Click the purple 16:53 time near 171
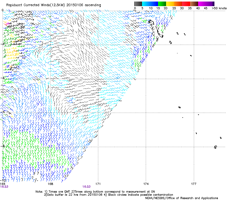Viewport: 228px width, 200px height. [86, 187]
